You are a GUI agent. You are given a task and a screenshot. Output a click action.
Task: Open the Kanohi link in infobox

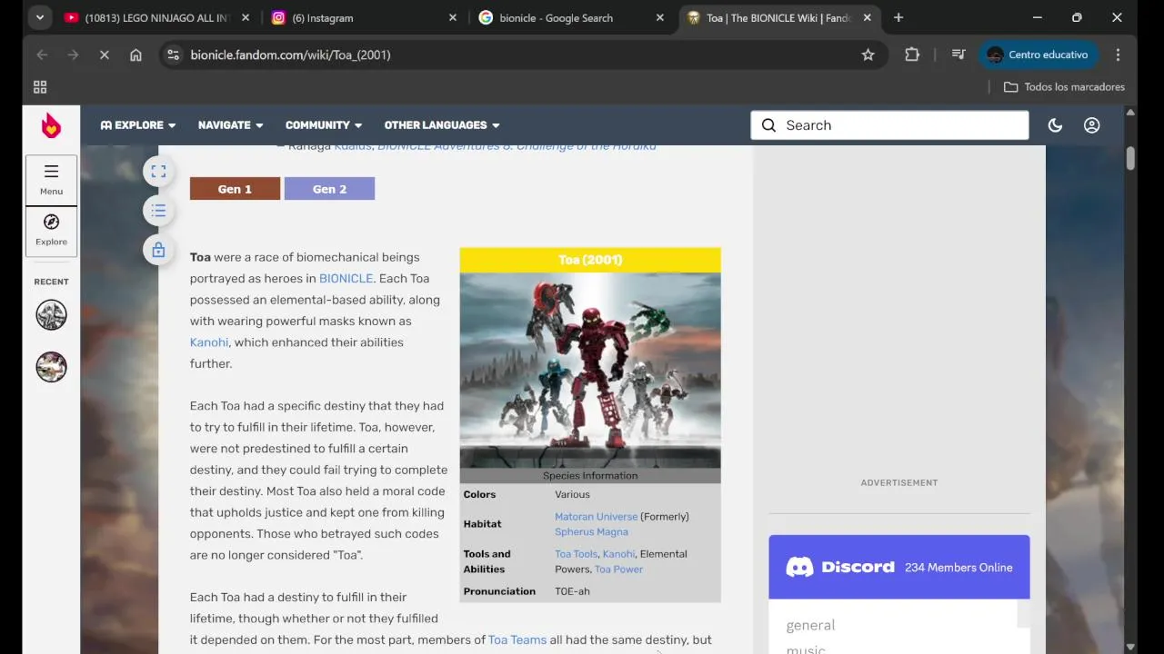(x=618, y=553)
